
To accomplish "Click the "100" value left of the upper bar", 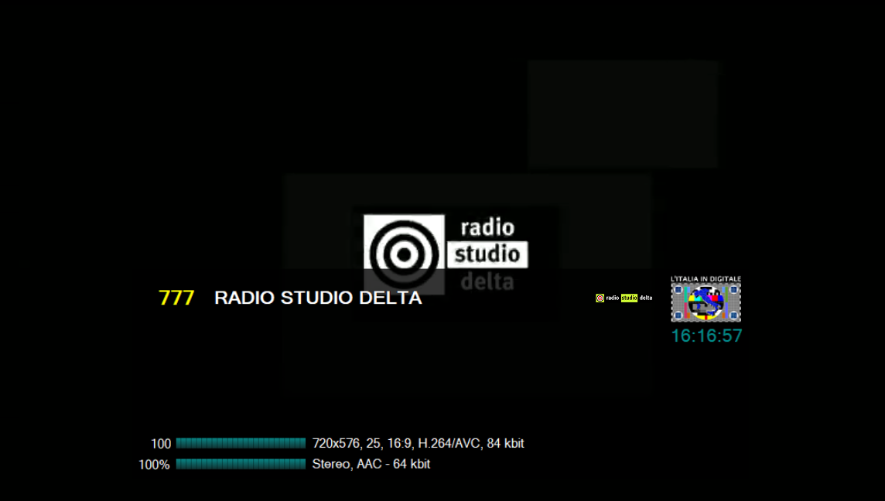I will 161,444.
